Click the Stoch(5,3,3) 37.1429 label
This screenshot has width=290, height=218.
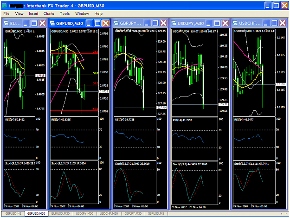(20, 163)
